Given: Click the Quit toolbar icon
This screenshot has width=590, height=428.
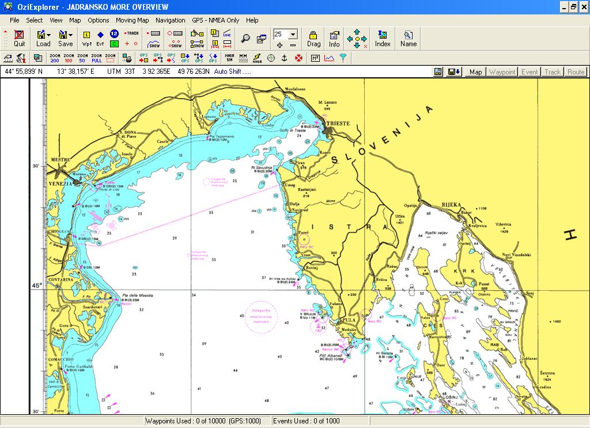Looking at the screenshot, I should pos(19,39).
